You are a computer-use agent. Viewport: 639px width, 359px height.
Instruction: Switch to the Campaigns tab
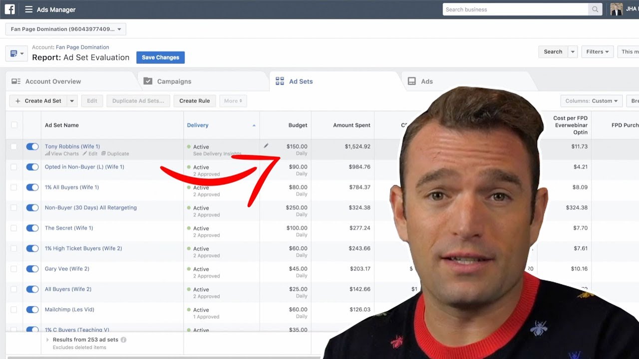click(x=203, y=81)
